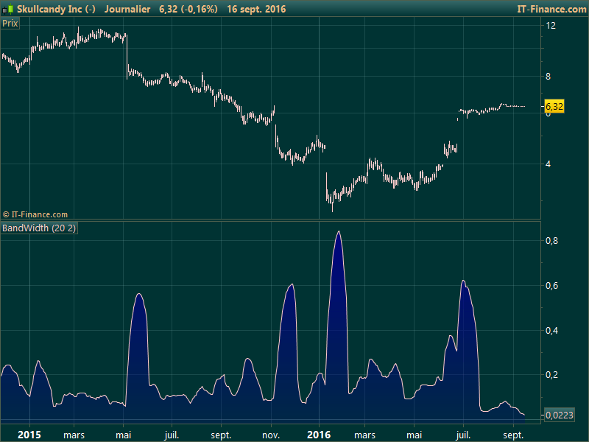Open the IT-Finance.com link at top right
This screenshot has height=442, width=589.
pyautogui.click(x=551, y=9)
